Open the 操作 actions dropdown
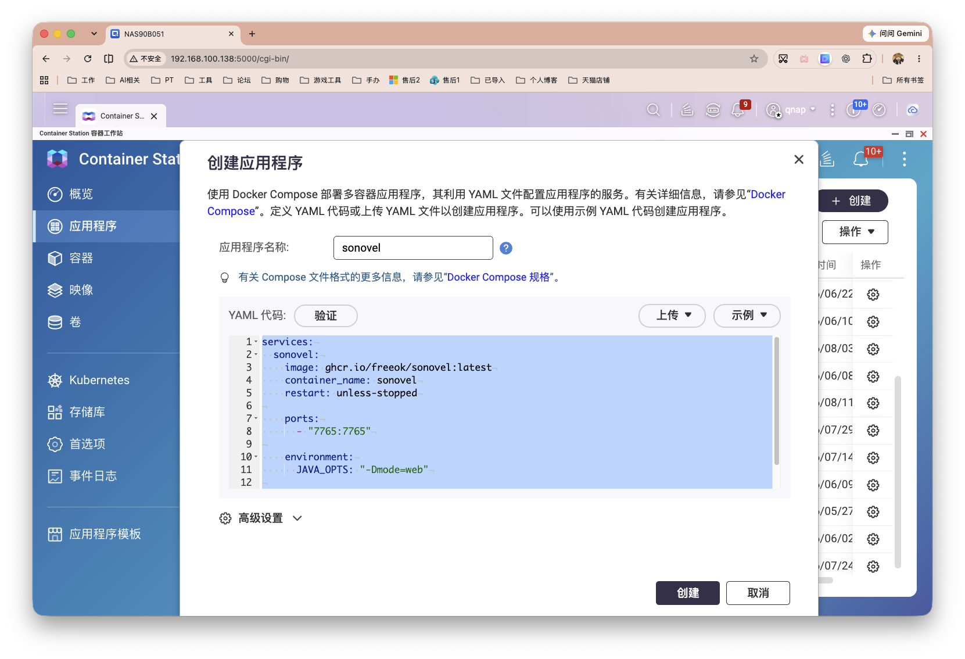 click(855, 232)
